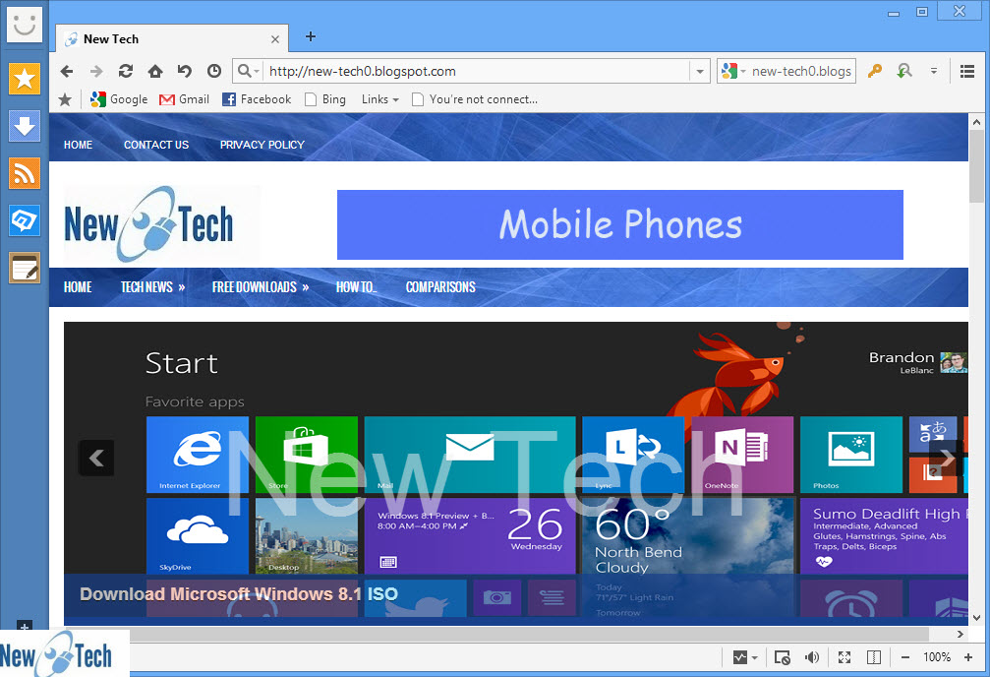Mute the page sound speaker icon

(x=812, y=657)
